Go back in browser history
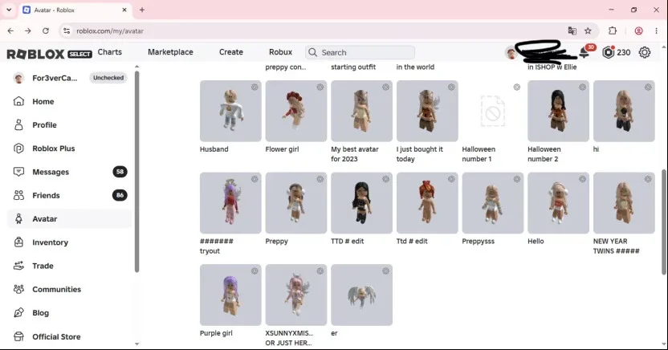668x350 pixels. click(10, 31)
